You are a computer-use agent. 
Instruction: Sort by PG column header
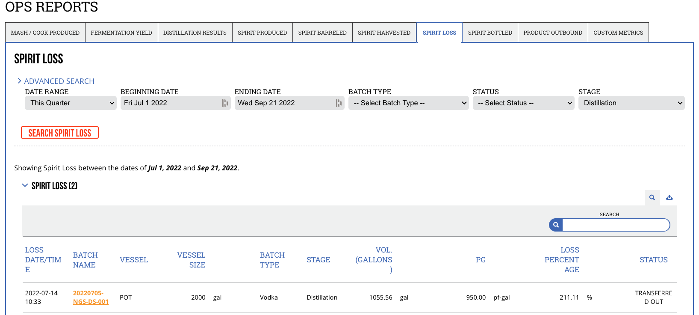[x=481, y=260]
